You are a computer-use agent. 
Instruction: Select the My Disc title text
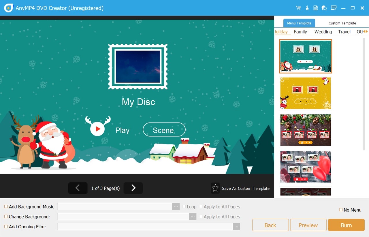tap(138, 102)
